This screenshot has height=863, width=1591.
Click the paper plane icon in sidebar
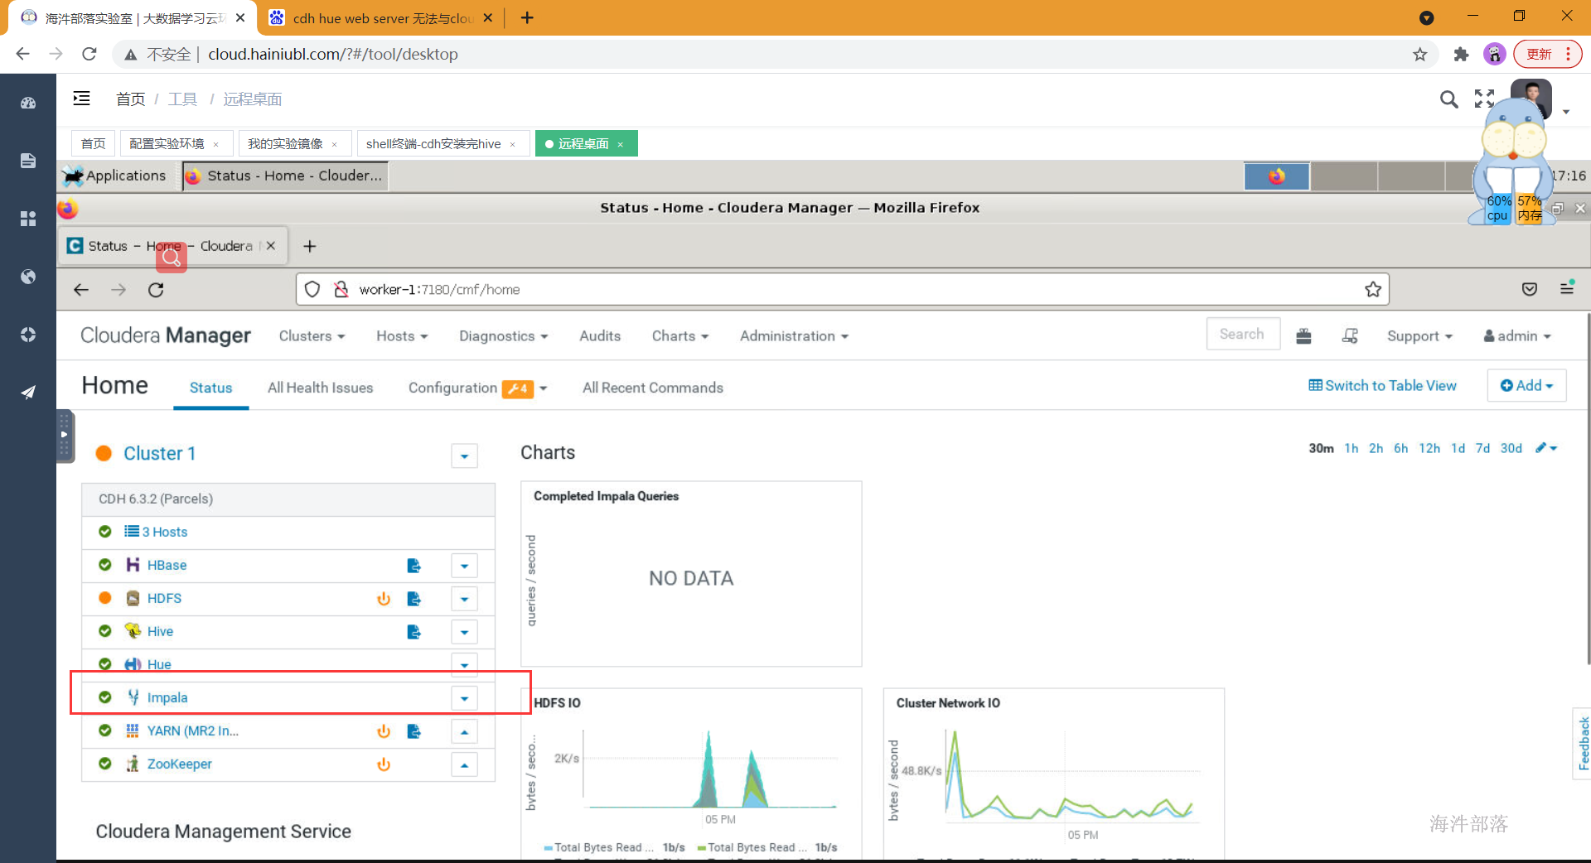(x=28, y=392)
